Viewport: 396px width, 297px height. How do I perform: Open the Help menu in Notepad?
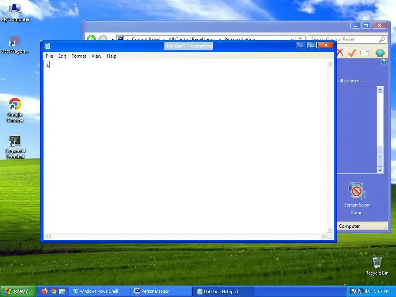111,56
